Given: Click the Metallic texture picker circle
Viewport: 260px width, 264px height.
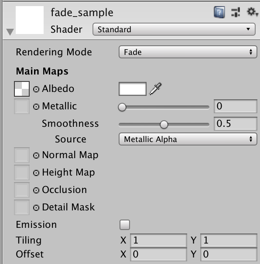Looking at the screenshot, I should point(36,107).
